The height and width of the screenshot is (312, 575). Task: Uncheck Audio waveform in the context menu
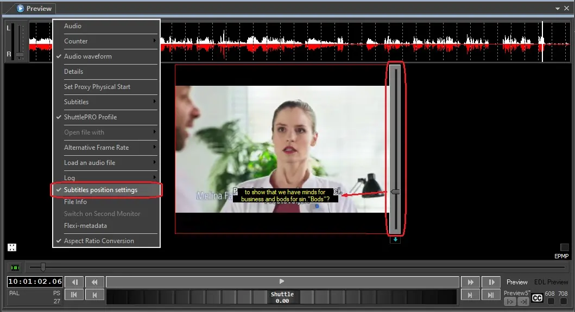tap(88, 56)
